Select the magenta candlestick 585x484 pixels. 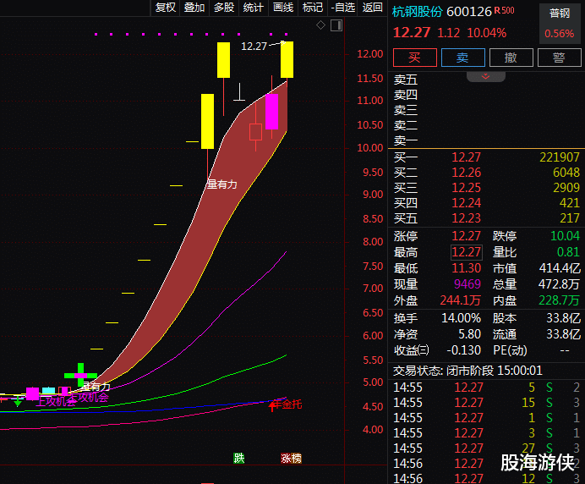pos(272,112)
